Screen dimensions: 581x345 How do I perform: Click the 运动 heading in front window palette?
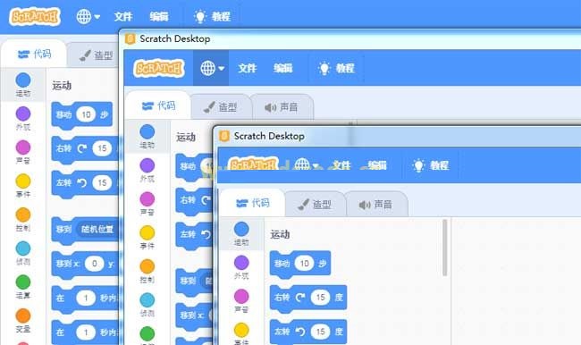[x=280, y=234]
